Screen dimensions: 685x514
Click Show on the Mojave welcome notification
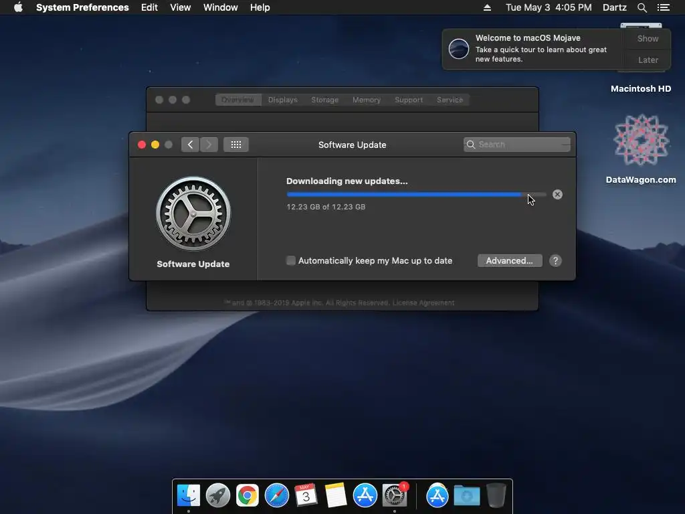(648, 38)
